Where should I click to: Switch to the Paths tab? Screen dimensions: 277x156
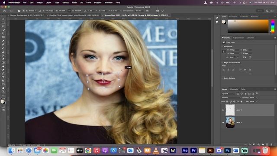point(243,89)
